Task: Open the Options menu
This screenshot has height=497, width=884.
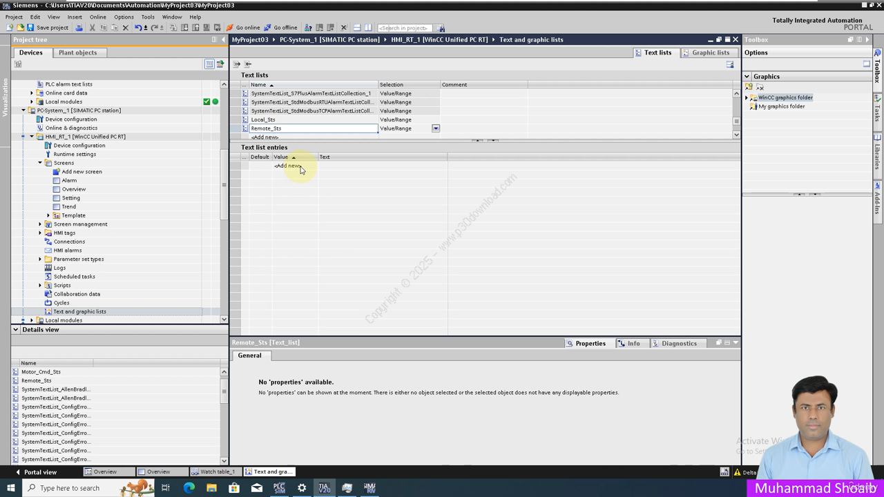Action: 124,17
